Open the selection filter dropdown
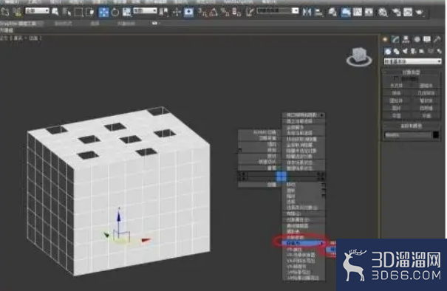 coord(38,11)
